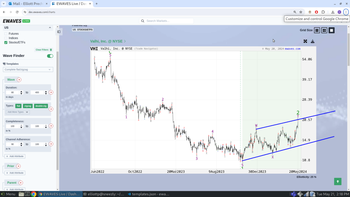Download the Valhi, Inc. chart
Screen dimensions: 350x197
pyautogui.click(x=313, y=41)
